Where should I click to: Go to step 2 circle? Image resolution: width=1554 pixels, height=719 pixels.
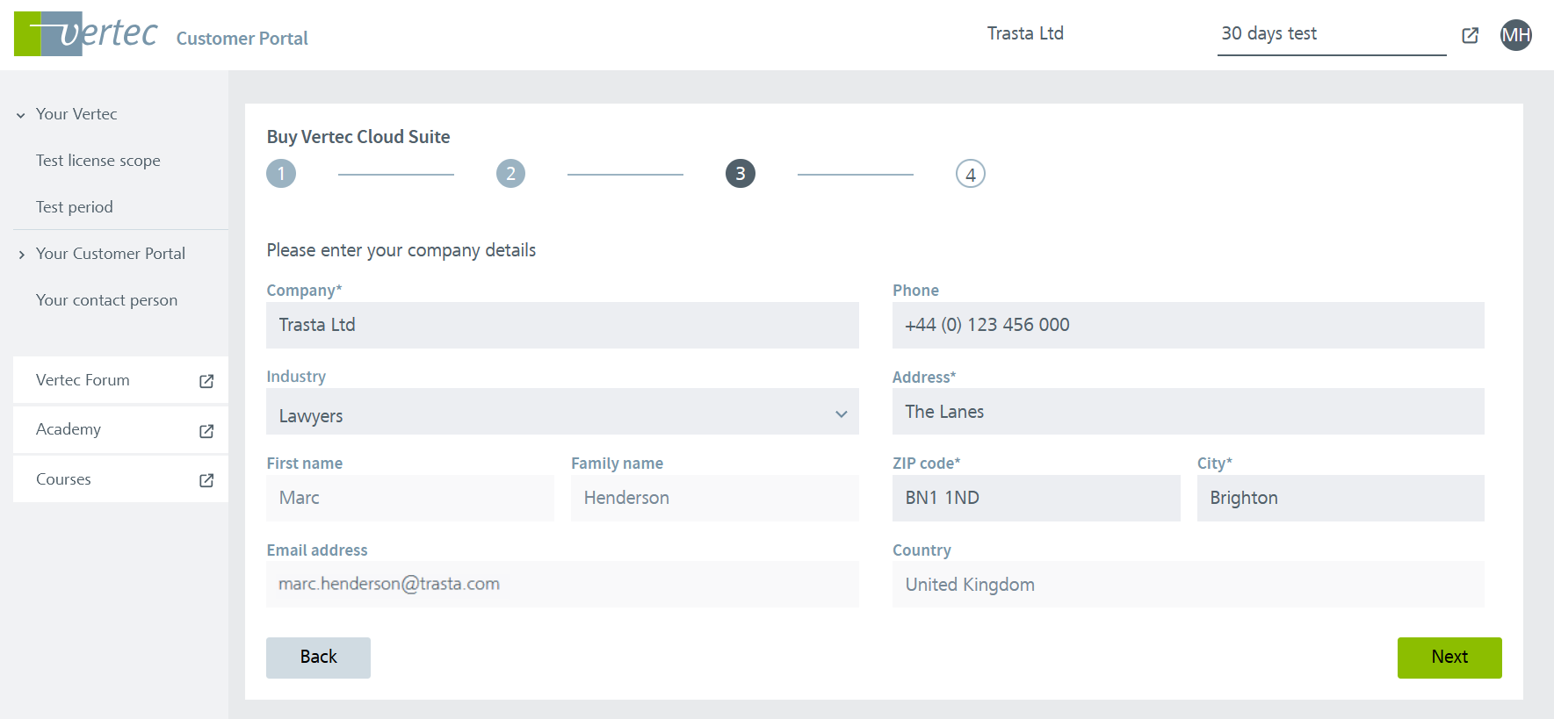[x=510, y=174]
